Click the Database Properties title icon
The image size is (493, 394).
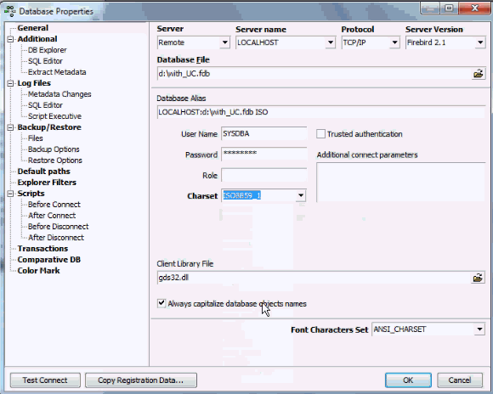tap(10, 11)
